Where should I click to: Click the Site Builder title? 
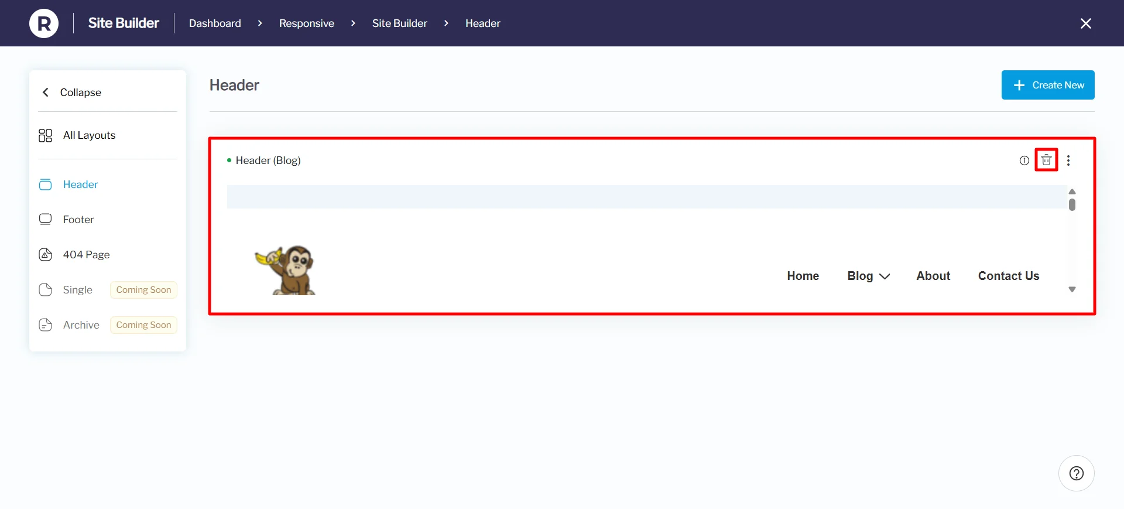click(124, 23)
